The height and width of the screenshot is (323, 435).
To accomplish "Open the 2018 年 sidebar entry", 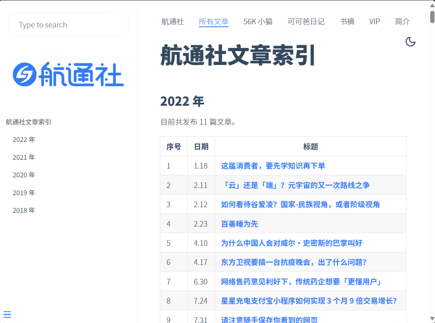I will click(x=24, y=210).
